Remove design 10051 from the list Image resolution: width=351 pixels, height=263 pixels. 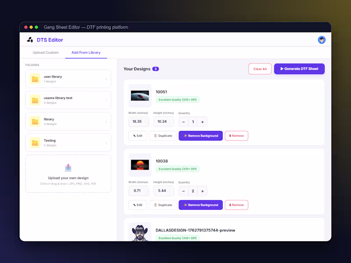pos(236,136)
